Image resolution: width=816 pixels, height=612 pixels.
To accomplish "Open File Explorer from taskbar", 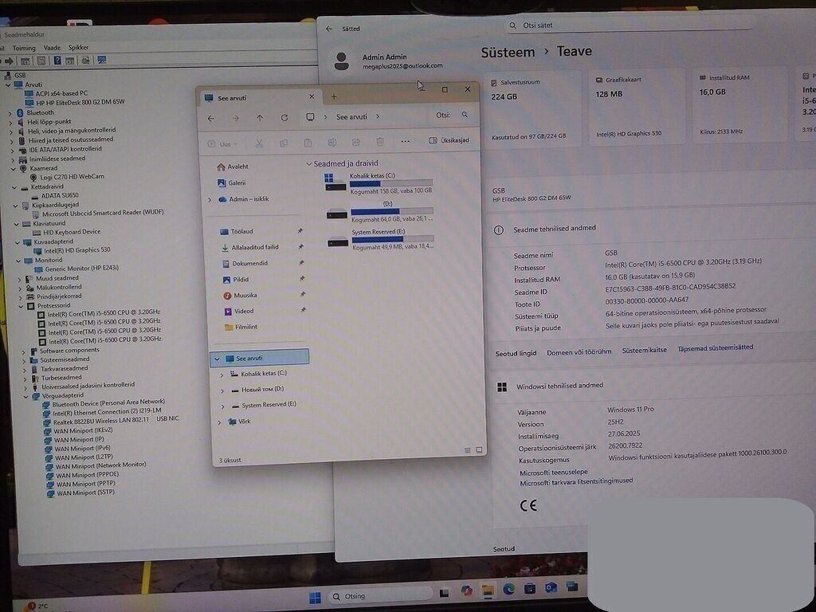I will pos(488,590).
